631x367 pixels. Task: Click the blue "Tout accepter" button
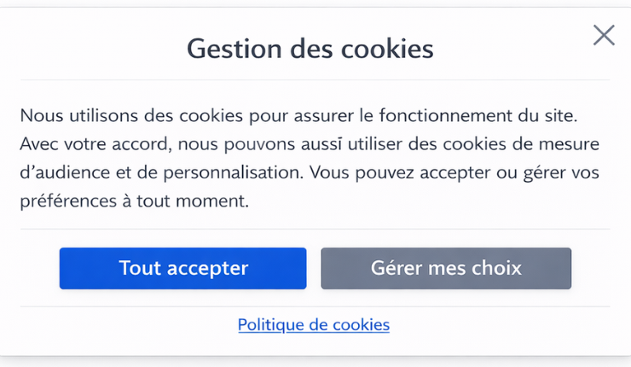tap(182, 268)
